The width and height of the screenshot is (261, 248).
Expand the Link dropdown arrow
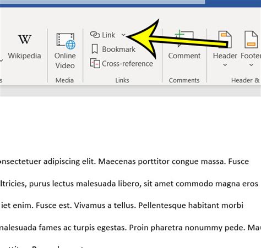point(123,35)
